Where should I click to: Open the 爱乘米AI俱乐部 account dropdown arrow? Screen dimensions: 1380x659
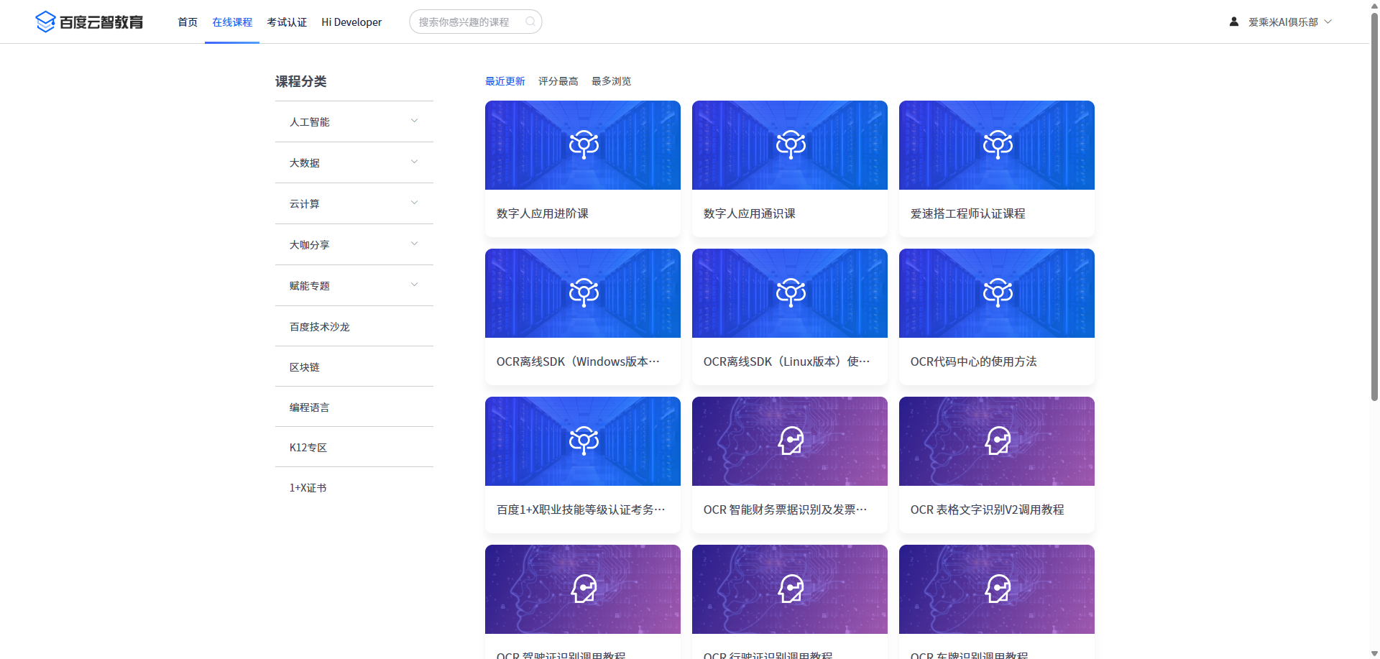(x=1328, y=22)
